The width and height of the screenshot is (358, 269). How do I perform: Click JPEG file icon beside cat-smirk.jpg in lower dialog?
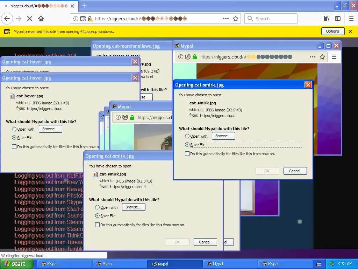(x=95, y=174)
